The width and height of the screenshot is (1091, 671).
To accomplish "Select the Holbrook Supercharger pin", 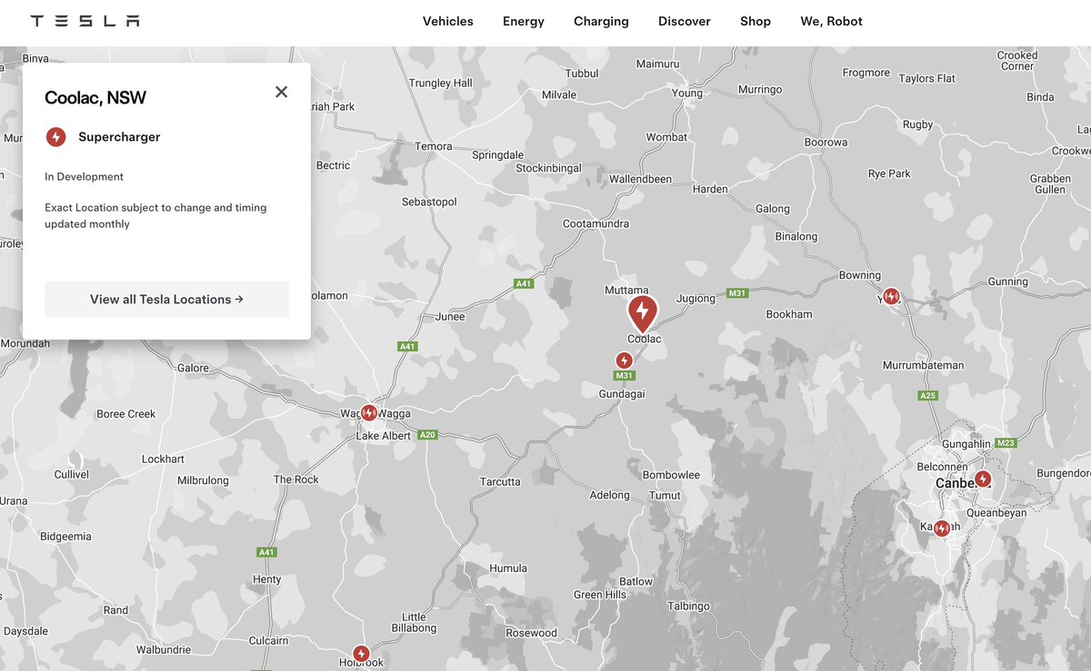I will (361, 653).
